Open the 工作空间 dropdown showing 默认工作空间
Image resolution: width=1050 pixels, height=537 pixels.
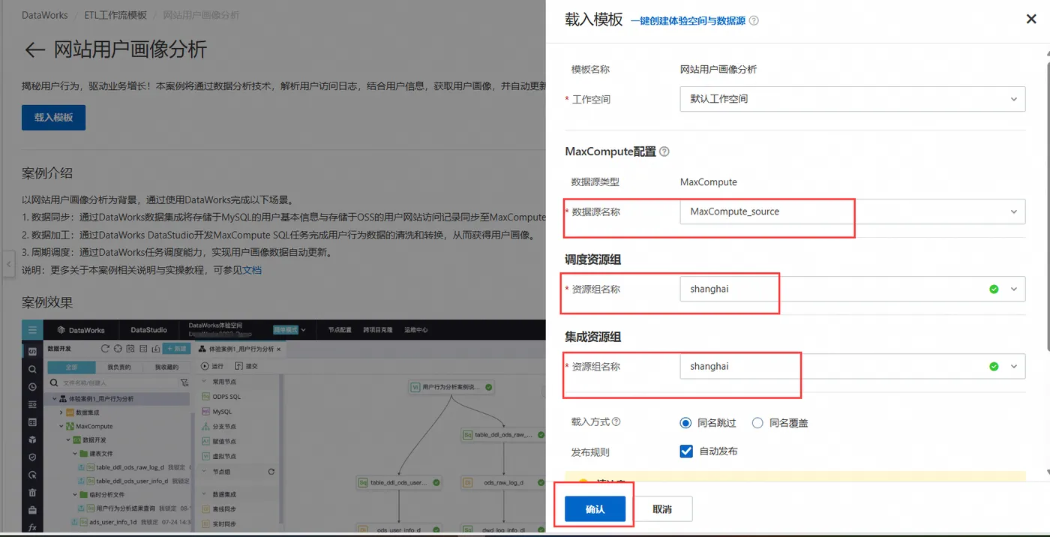[852, 99]
